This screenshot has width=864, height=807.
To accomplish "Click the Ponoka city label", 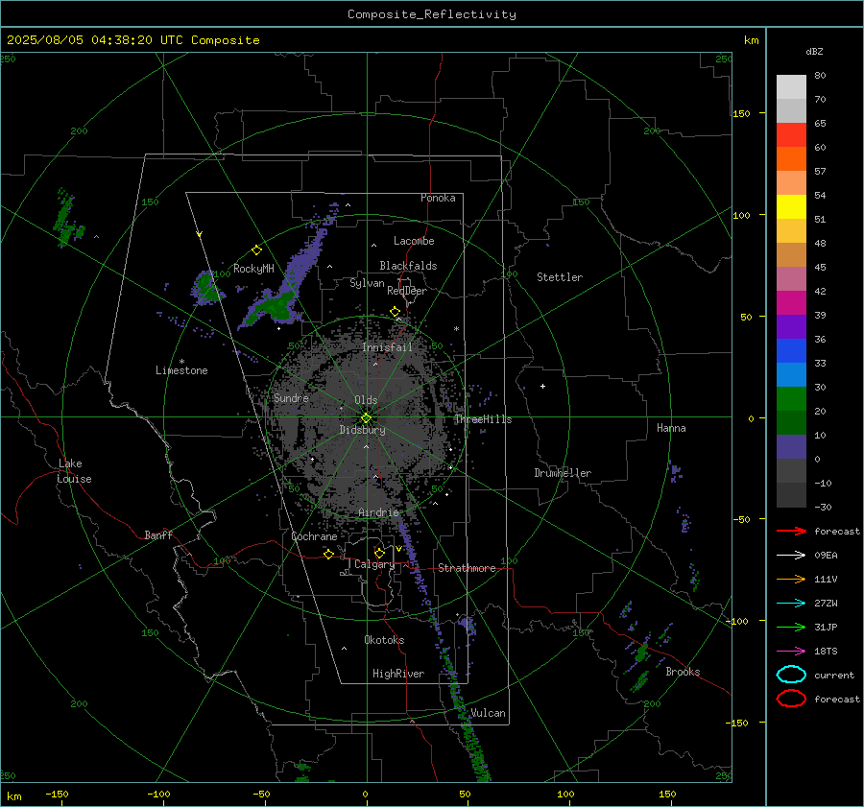I will pos(438,198).
